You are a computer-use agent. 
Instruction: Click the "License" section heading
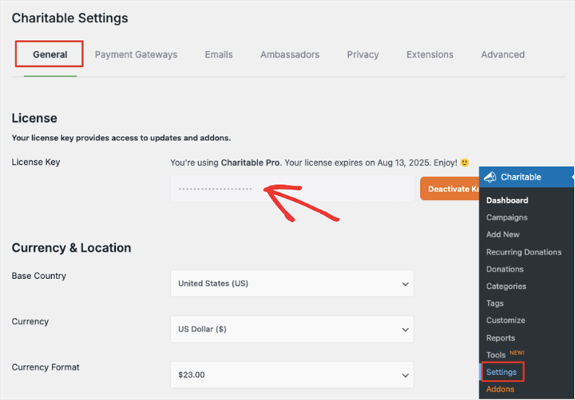click(x=34, y=118)
